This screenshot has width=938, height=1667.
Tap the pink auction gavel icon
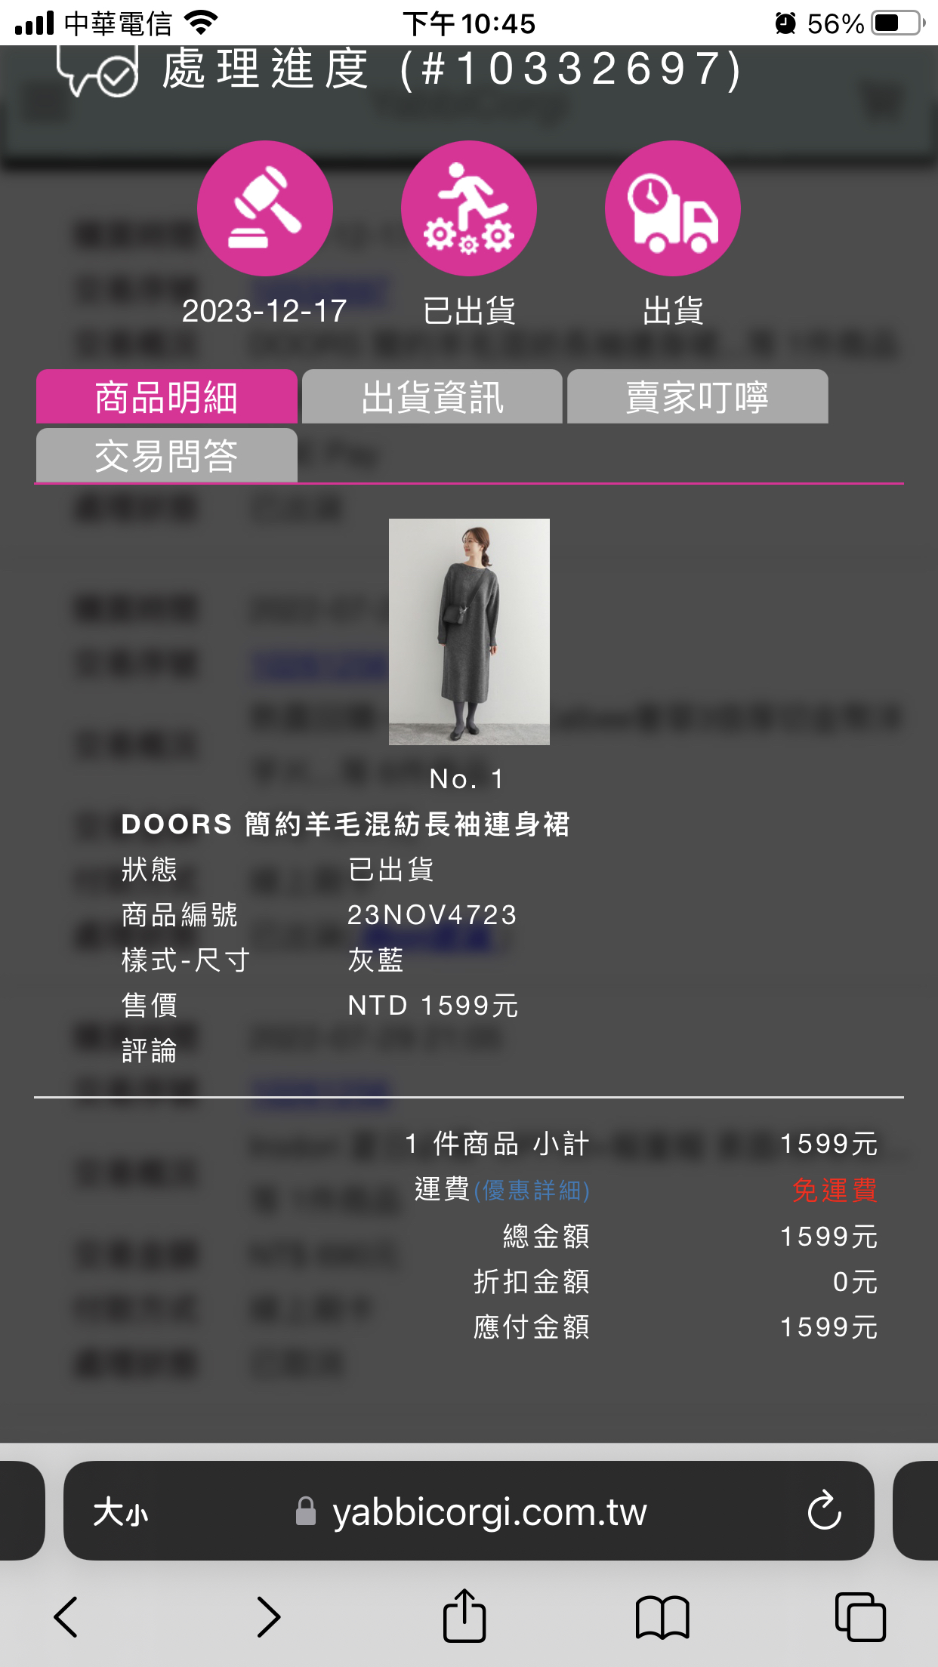tap(265, 208)
